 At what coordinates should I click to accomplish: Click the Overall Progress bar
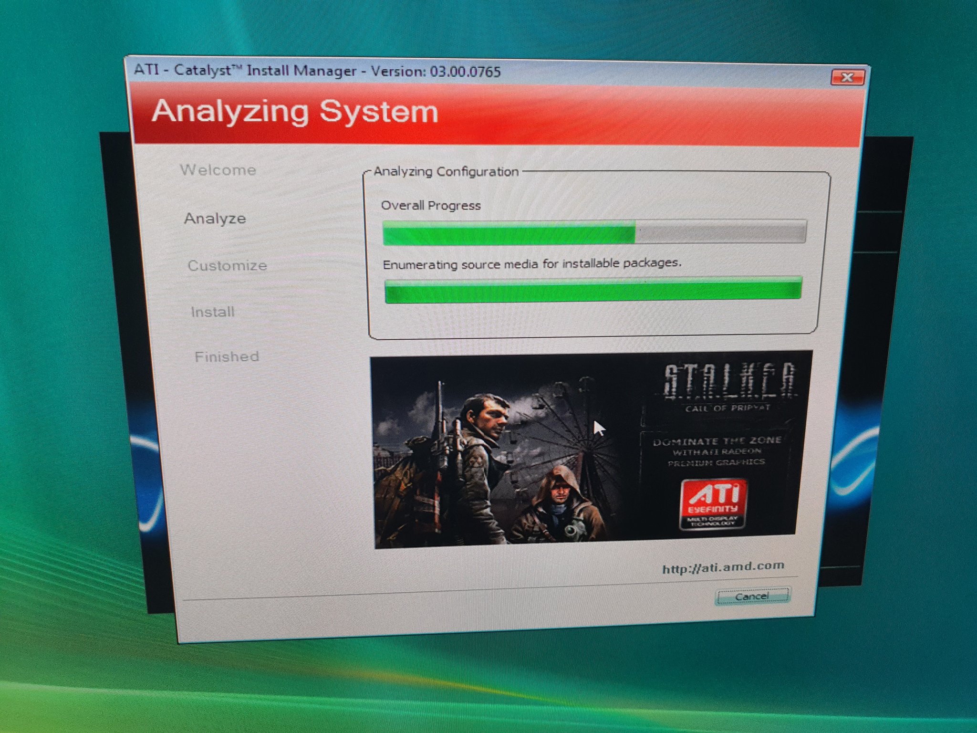pos(594,232)
